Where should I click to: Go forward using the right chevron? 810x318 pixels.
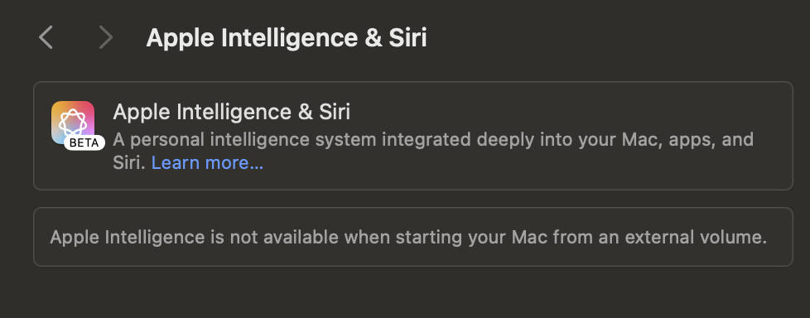tap(106, 38)
